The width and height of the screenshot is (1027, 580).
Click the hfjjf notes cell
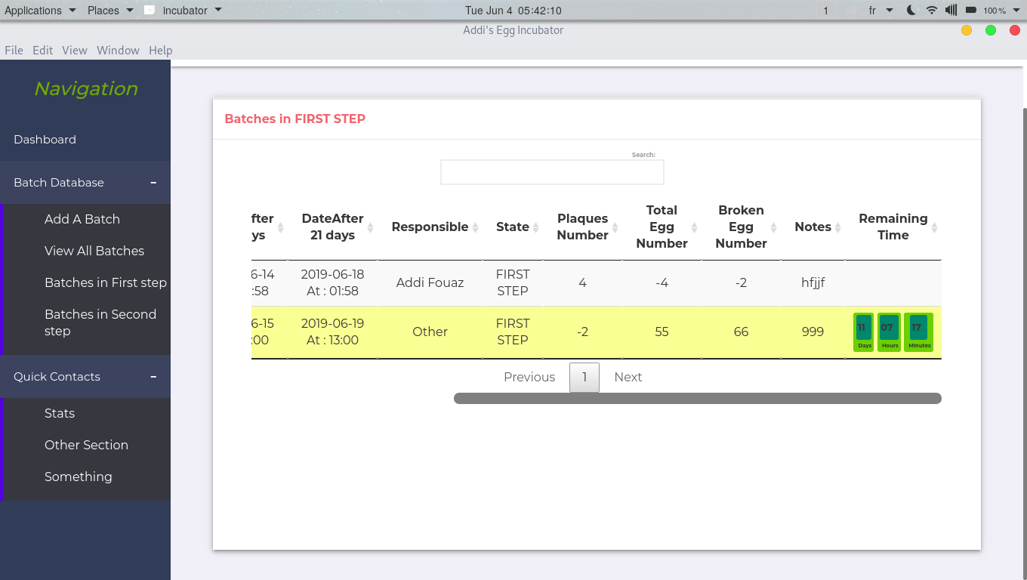click(813, 282)
